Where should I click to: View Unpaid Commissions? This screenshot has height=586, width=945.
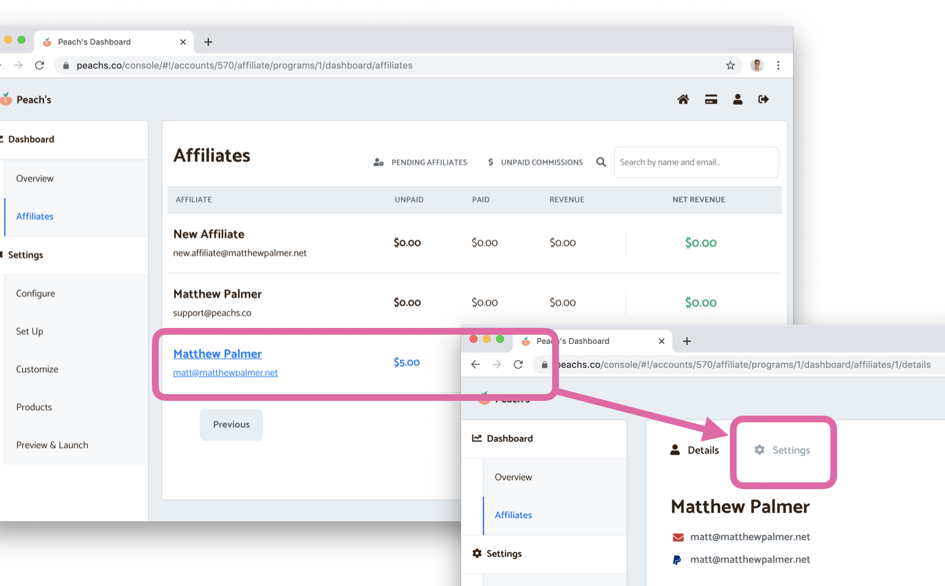coord(534,162)
